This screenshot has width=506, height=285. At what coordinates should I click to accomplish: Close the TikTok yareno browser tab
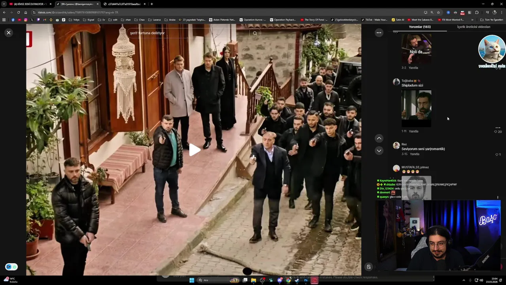[x=98, y=4]
